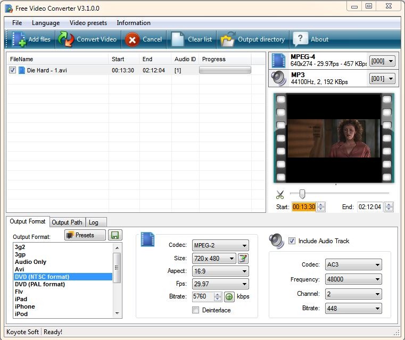Expand the audio Frequency 48000 dropdown
This screenshot has width=405, height=340.
pos(353,279)
